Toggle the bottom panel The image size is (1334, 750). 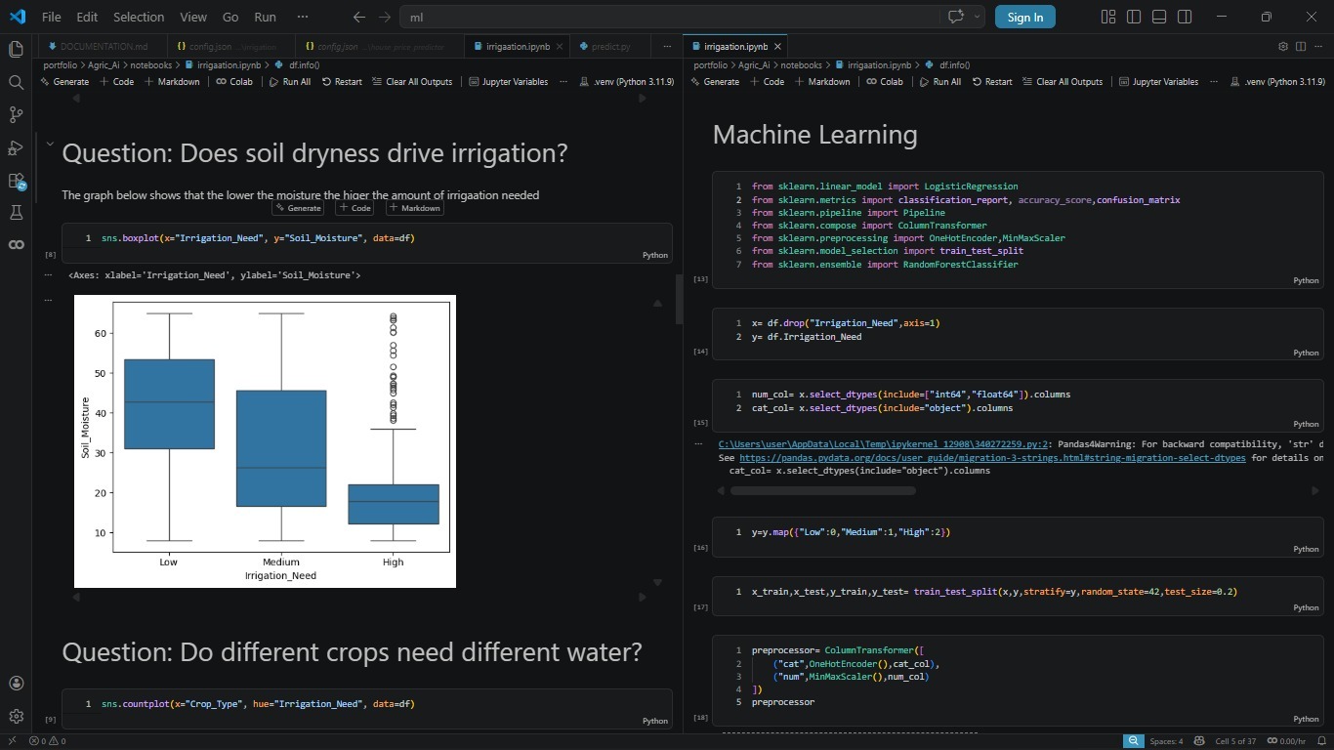(1159, 17)
